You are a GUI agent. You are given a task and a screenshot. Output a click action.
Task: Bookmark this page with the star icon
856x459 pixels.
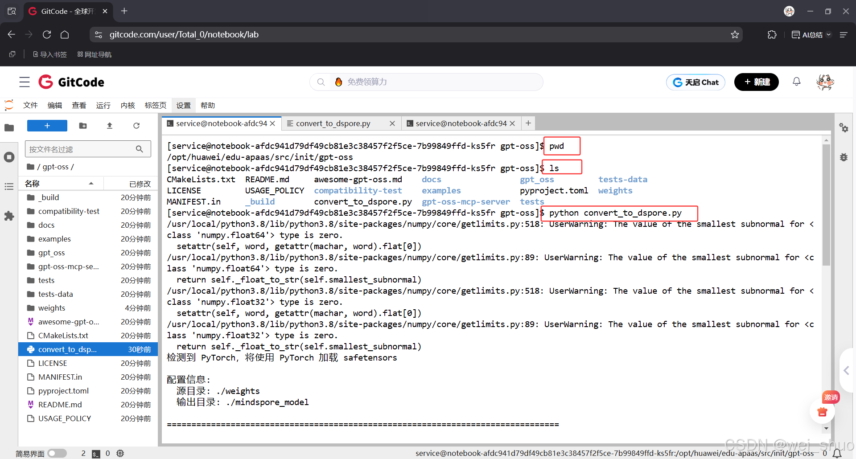(735, 35)
